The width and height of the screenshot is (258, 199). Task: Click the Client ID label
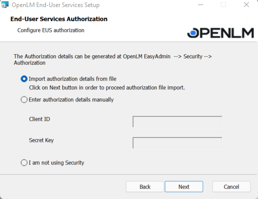[x=40, y=119]
